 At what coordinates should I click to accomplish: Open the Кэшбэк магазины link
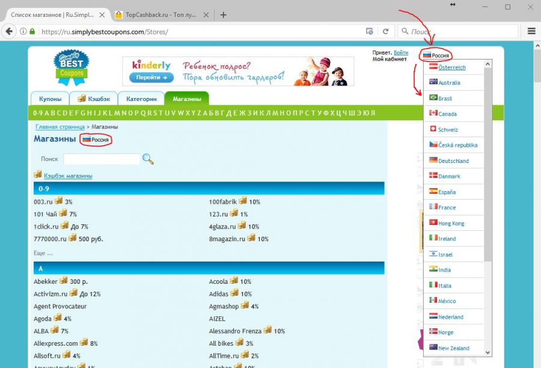tap(68, 176)
